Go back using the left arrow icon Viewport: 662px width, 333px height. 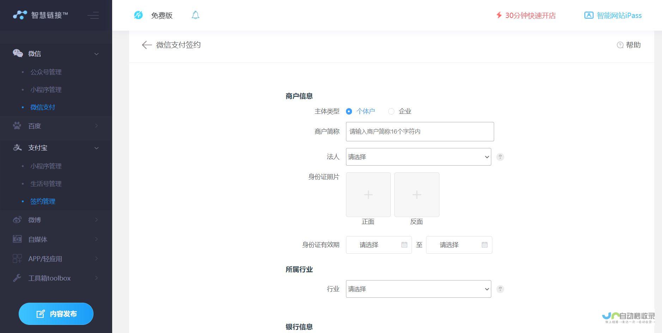pos(147,45)
